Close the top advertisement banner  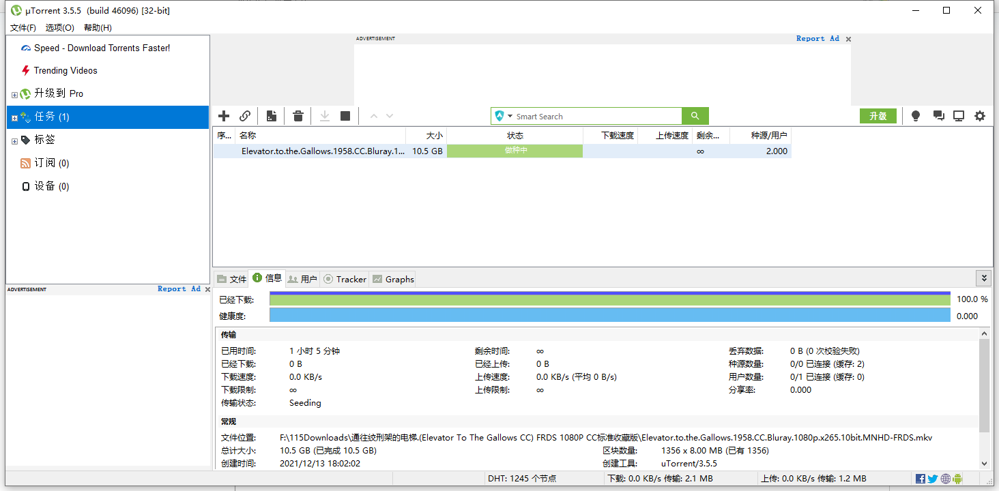848,39
